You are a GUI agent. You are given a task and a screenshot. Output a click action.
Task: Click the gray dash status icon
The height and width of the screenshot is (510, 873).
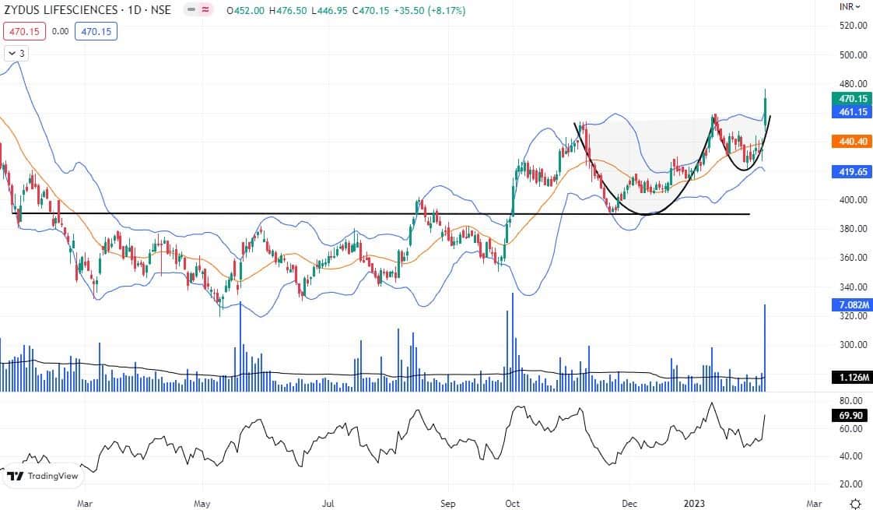coord(191,10)
